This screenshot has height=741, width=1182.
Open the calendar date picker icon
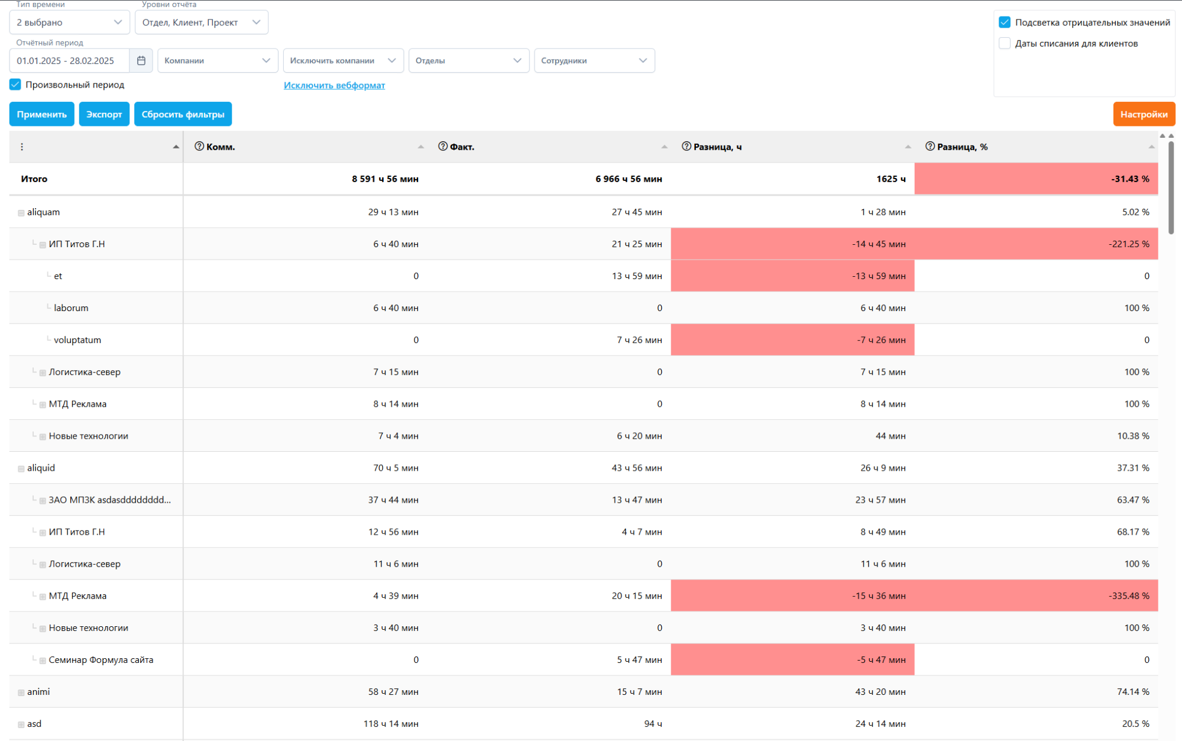141,60
